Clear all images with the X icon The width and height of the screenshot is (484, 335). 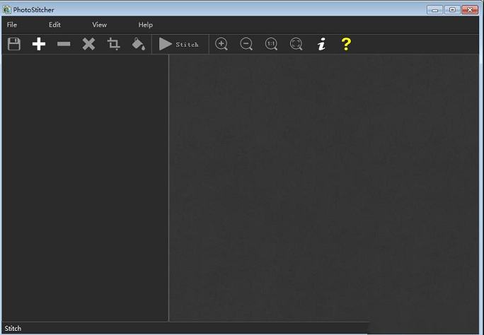tap(88, 44)
